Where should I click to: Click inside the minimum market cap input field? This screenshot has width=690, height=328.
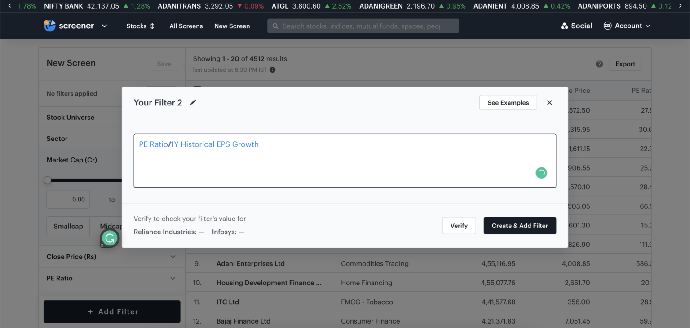pos(68,199)
